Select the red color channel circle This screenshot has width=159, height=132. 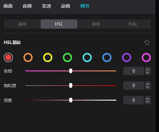[8, 58]
